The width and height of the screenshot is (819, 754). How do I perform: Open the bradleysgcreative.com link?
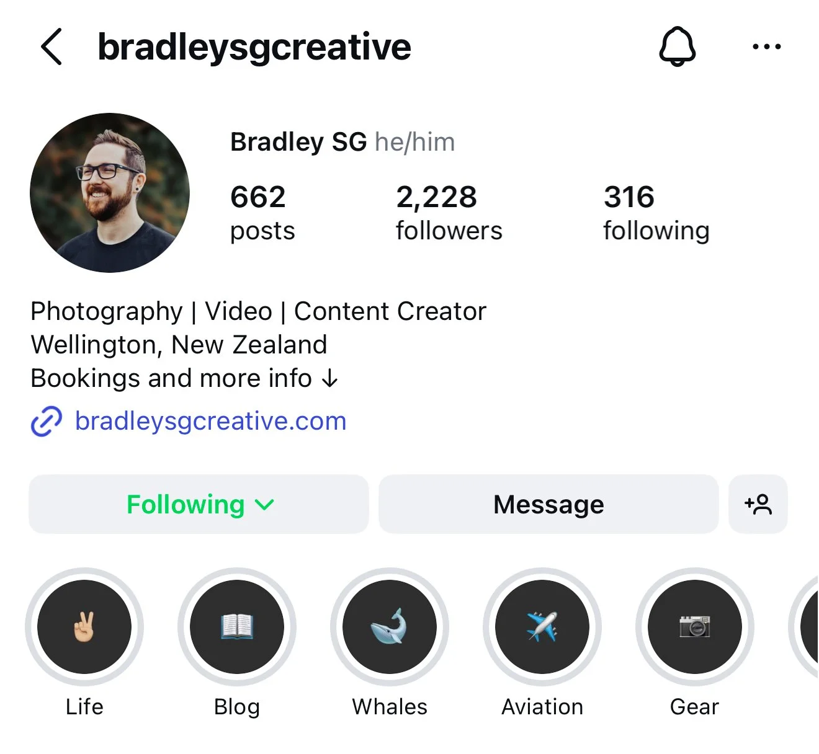tap(210, 421)
